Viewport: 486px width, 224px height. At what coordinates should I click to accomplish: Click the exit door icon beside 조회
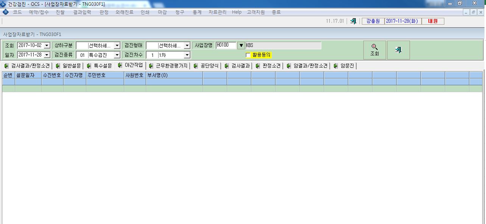click(398, 50)
